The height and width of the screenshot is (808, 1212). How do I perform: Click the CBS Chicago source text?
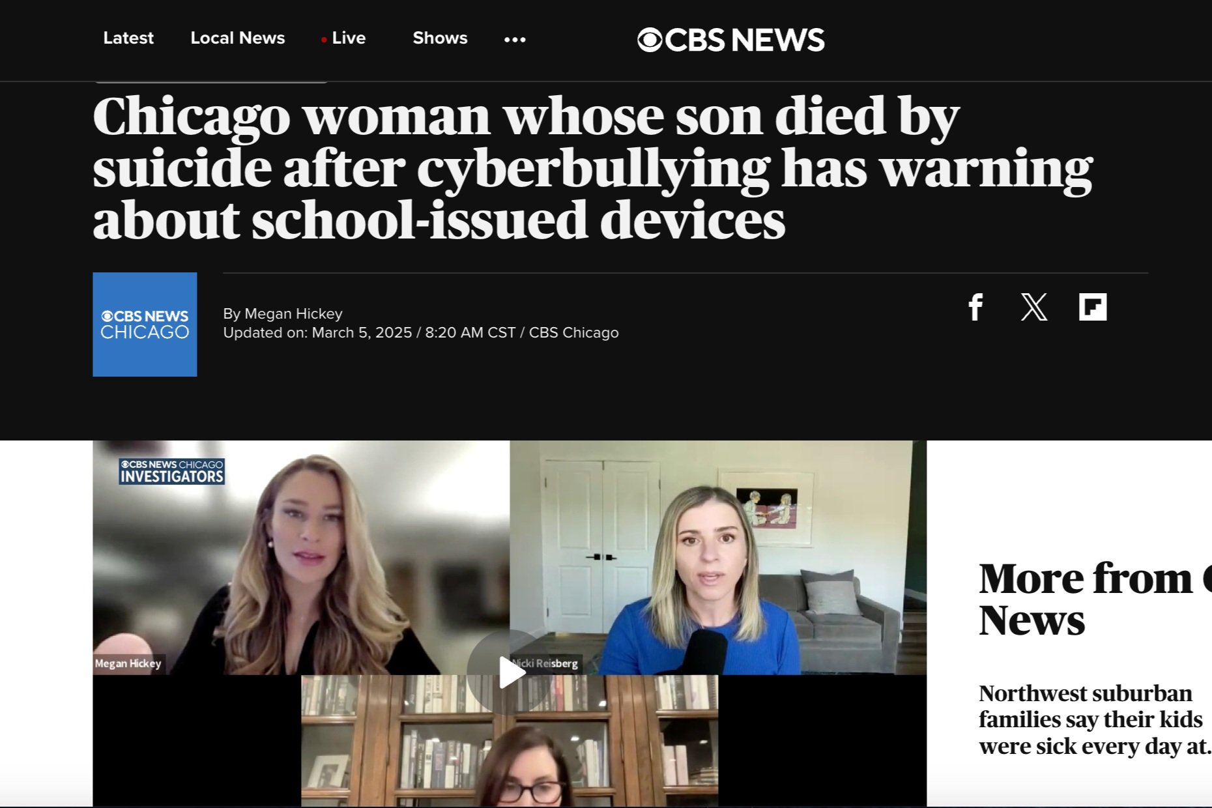point(573,332)
